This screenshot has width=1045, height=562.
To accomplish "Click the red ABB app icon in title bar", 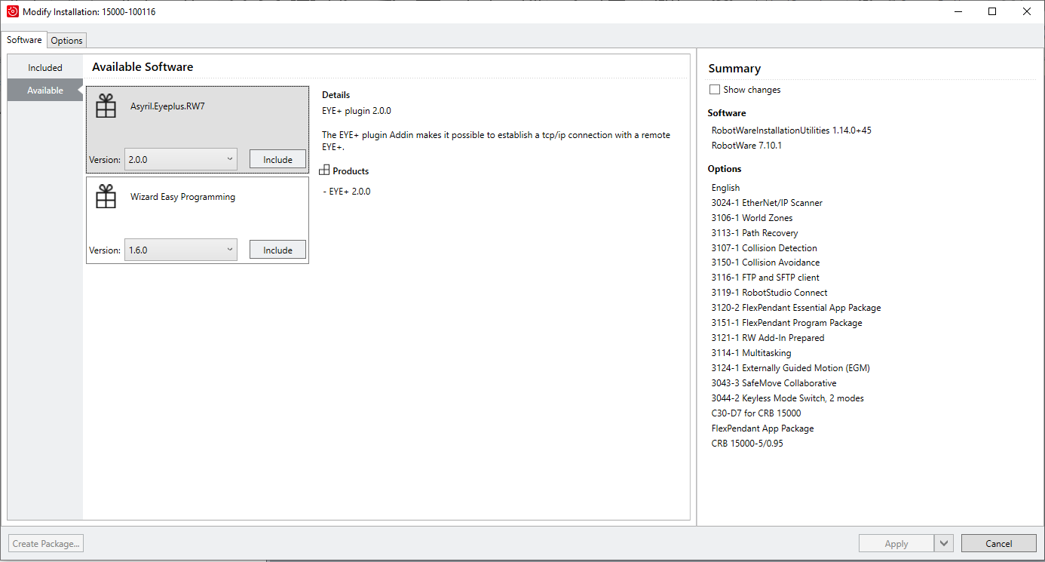I will pyautogui.click(x=12, y=11).
